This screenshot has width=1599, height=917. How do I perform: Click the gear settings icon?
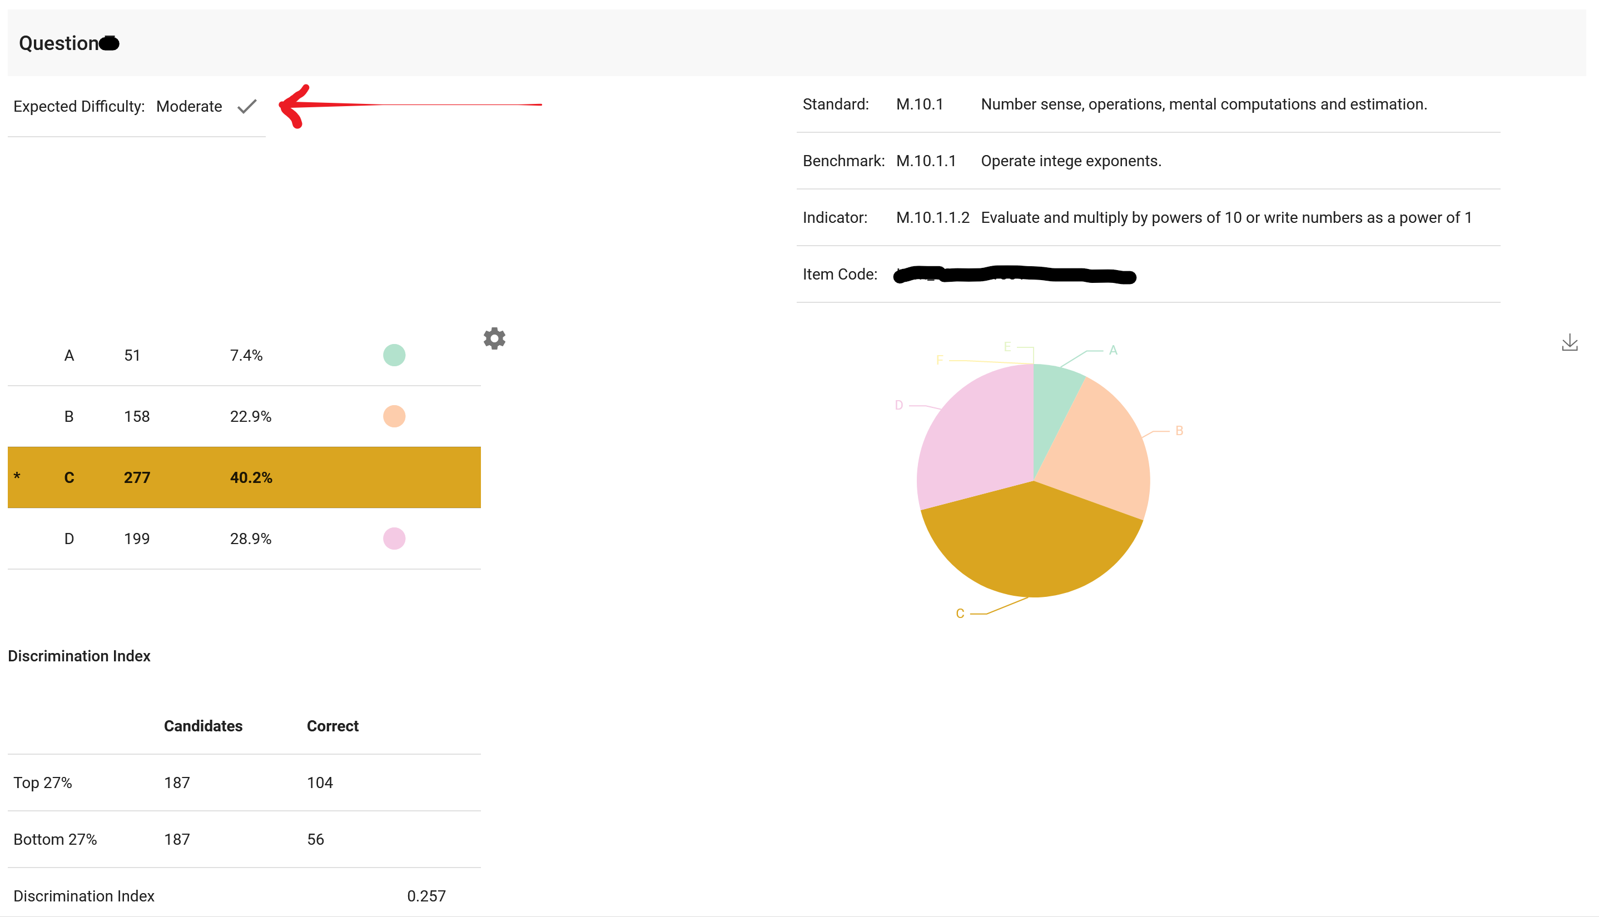point(495,338)
